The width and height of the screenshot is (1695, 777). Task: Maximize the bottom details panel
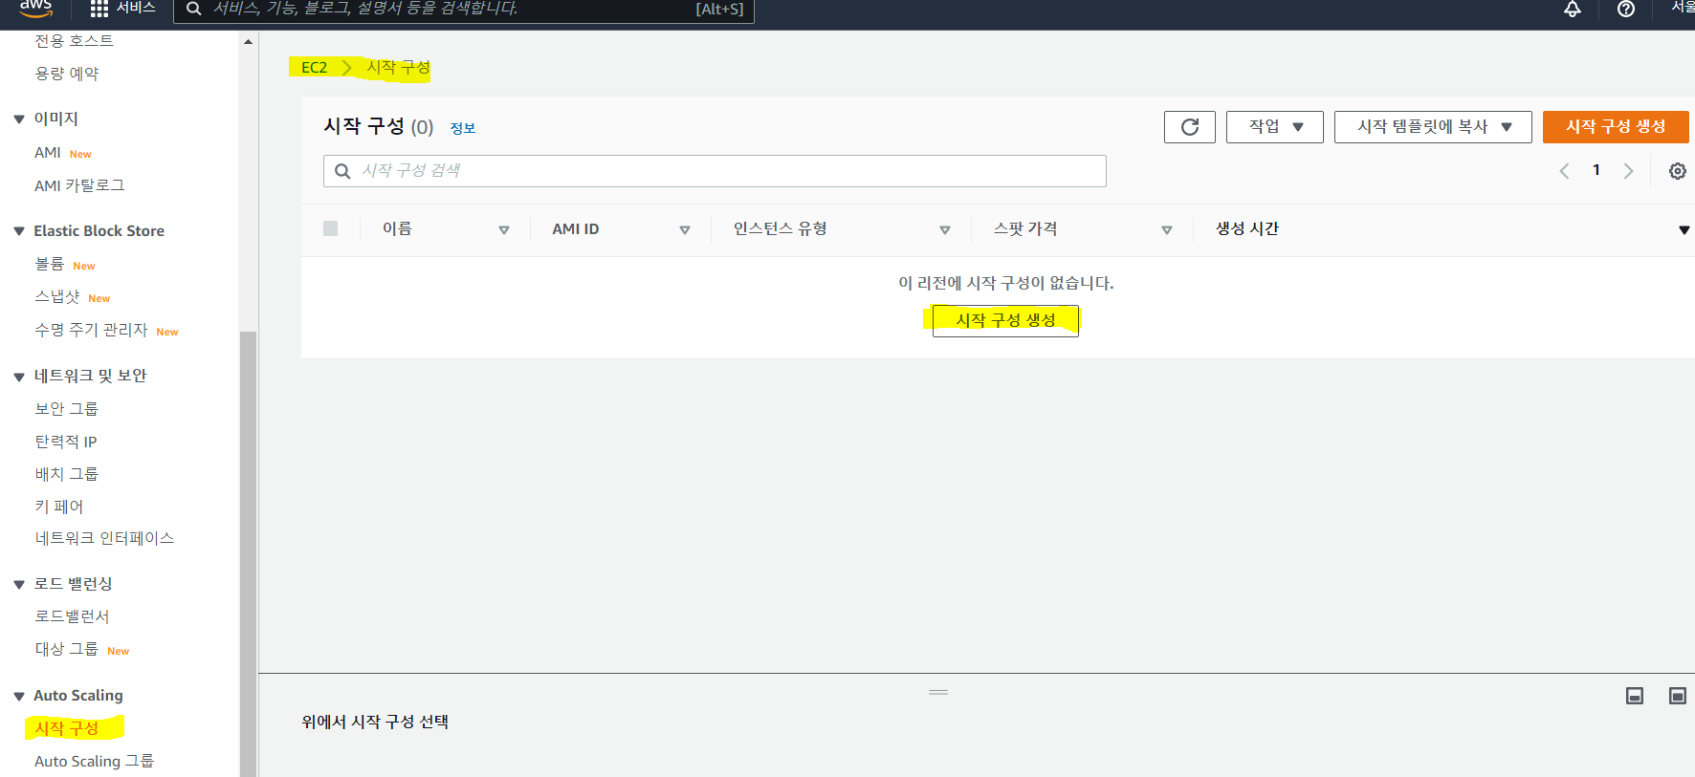1677,696
